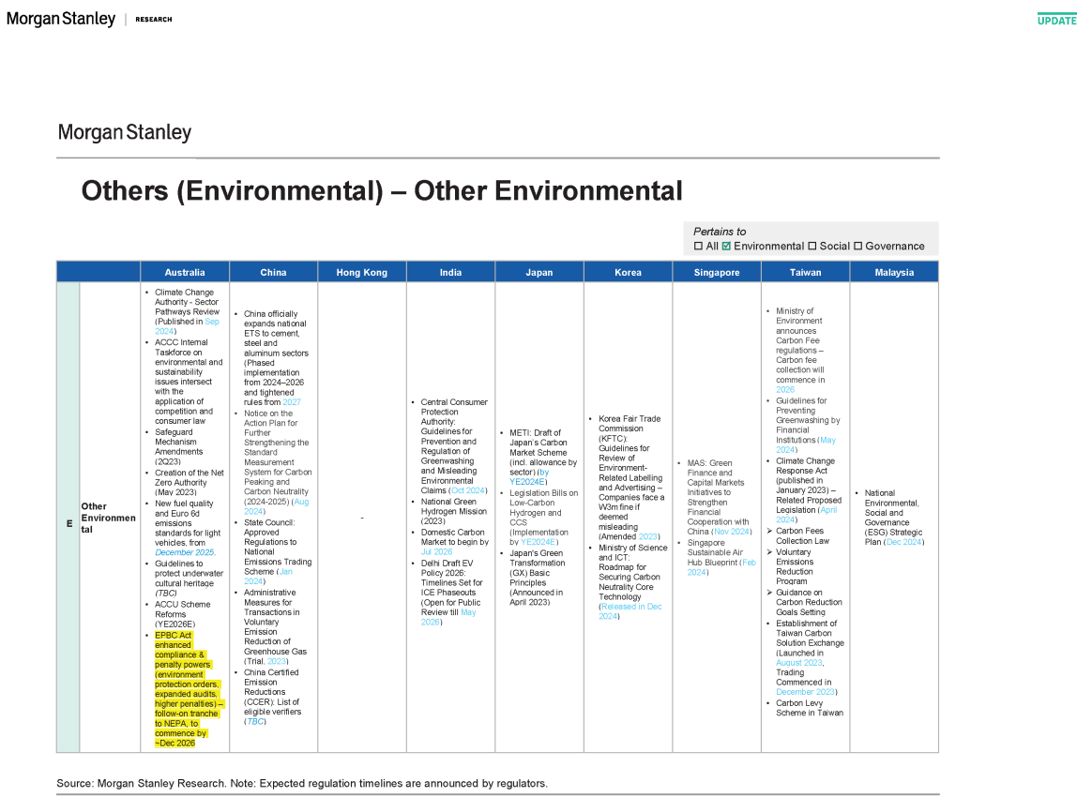Select the Japan column header
1077x797 pixels.
[x=539, y=272]
